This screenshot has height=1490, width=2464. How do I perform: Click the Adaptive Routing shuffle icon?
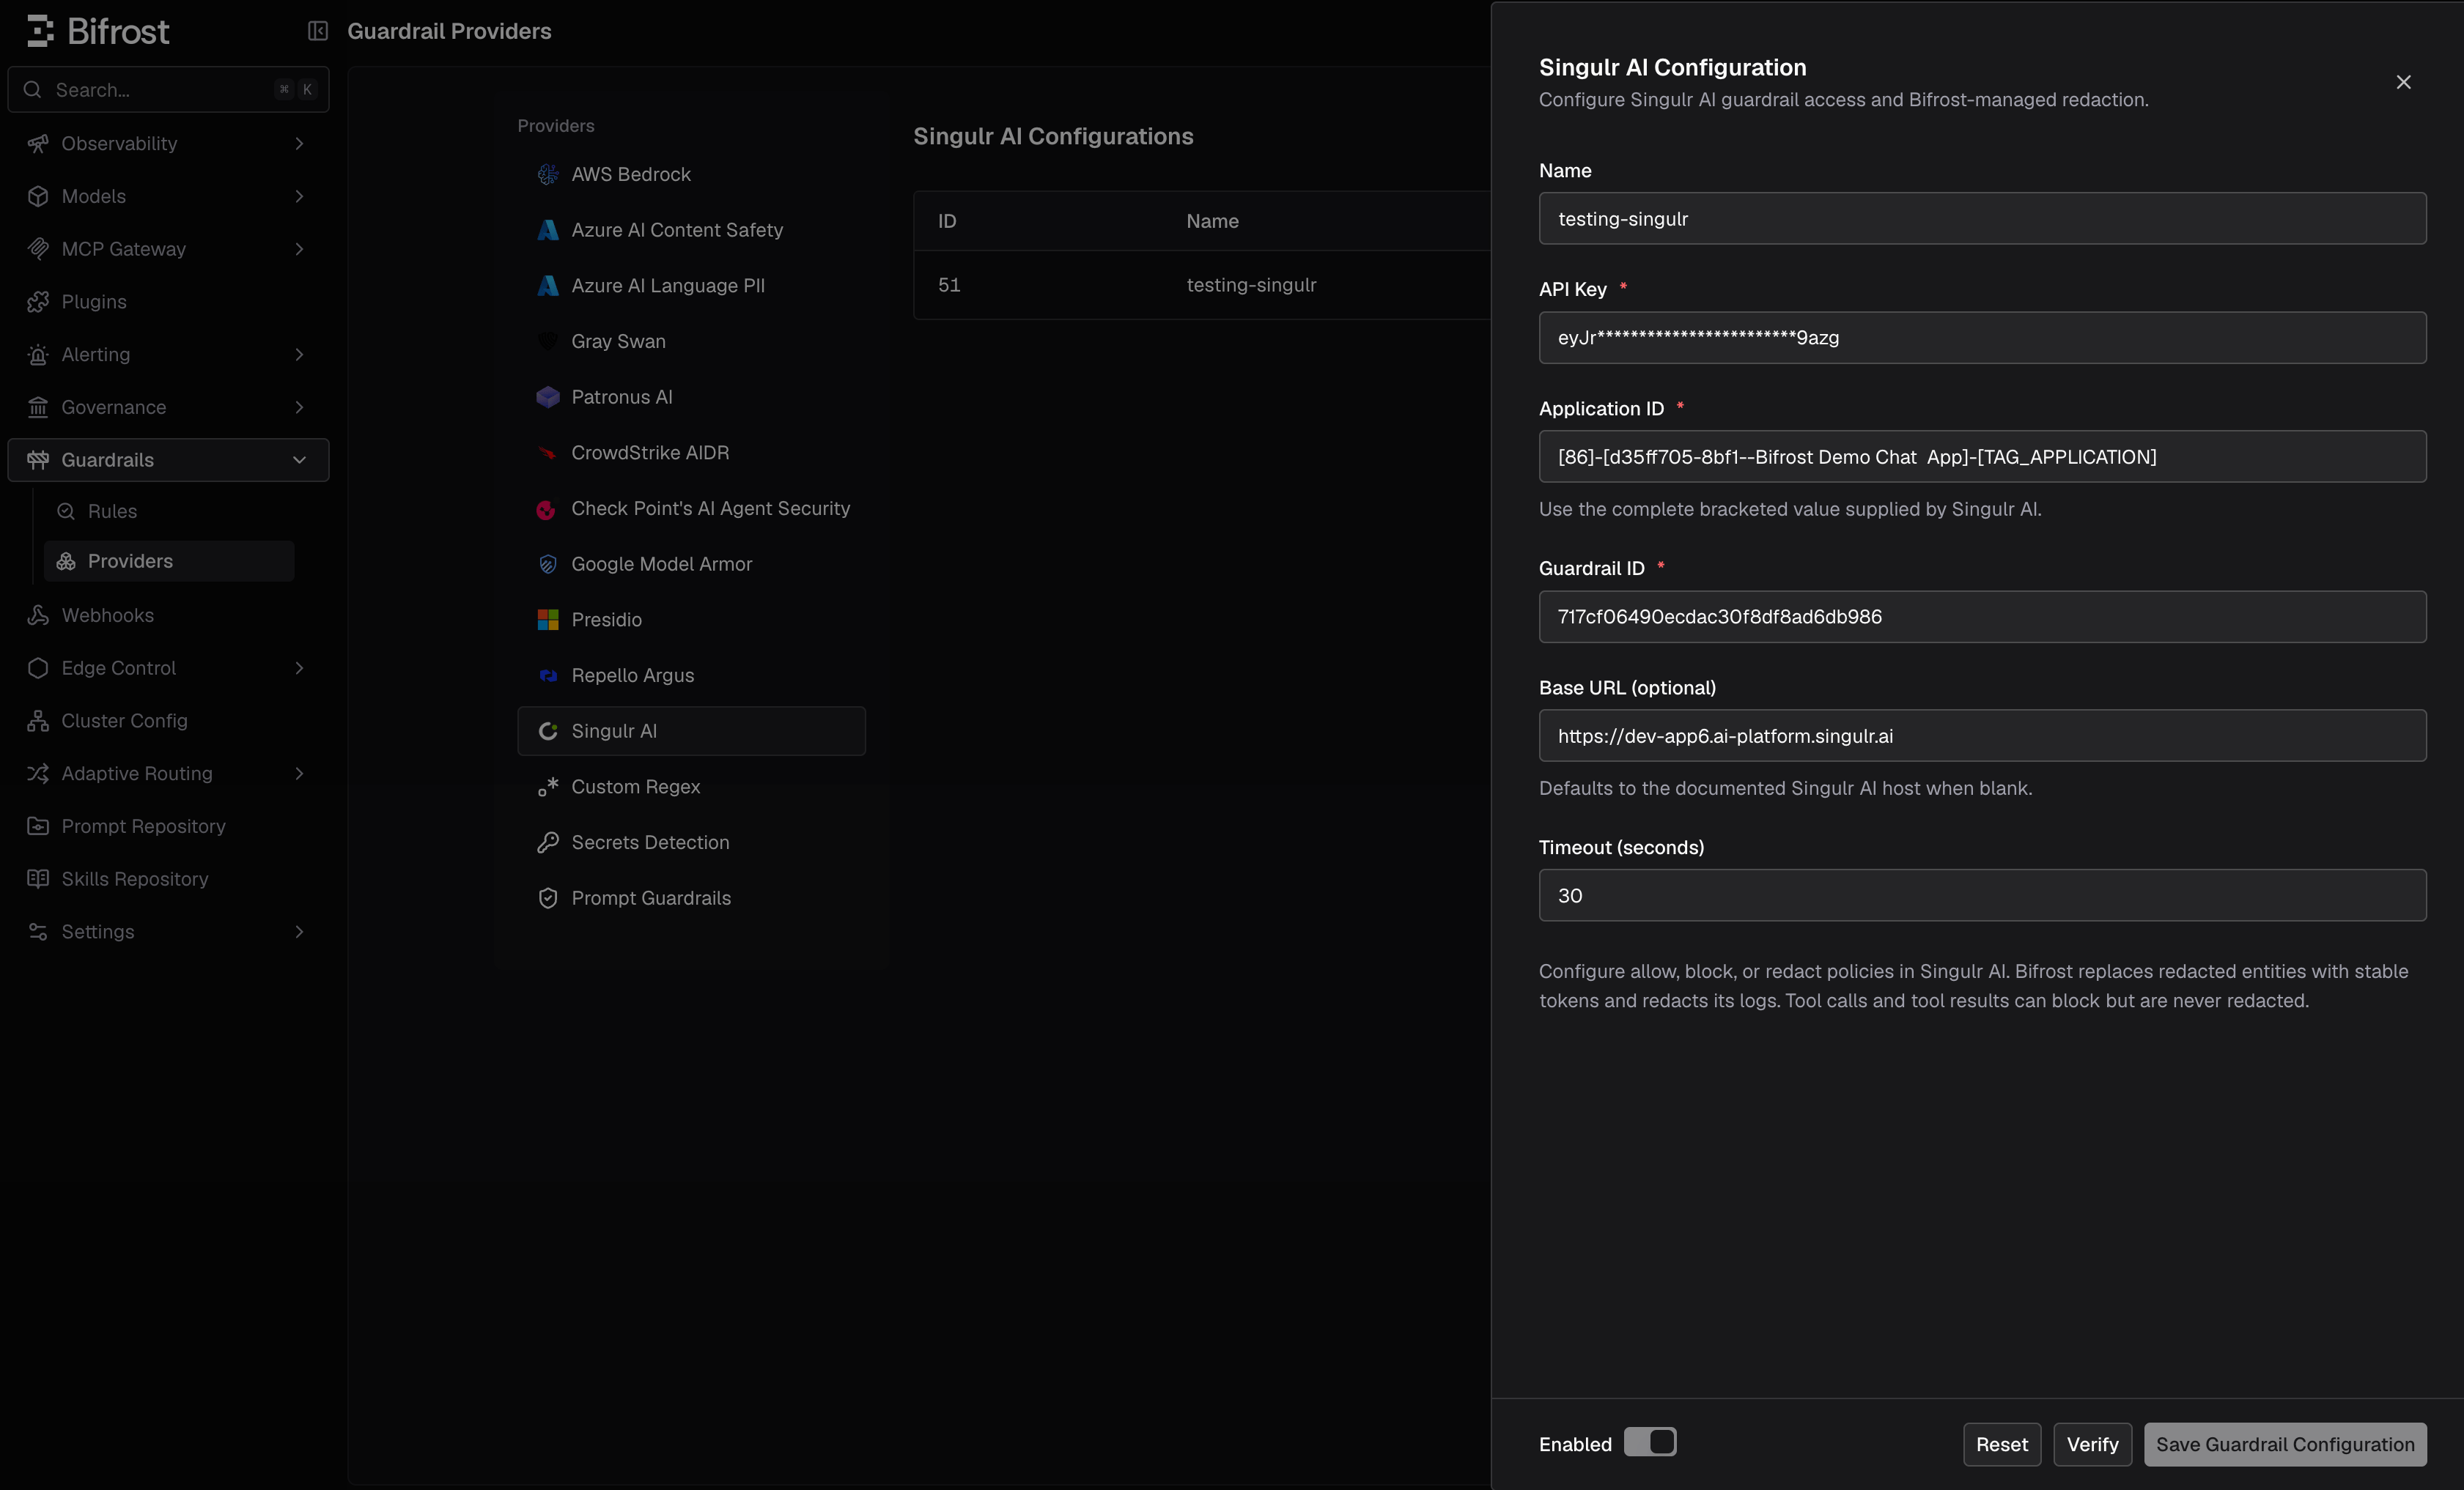(x=38, y=774)
